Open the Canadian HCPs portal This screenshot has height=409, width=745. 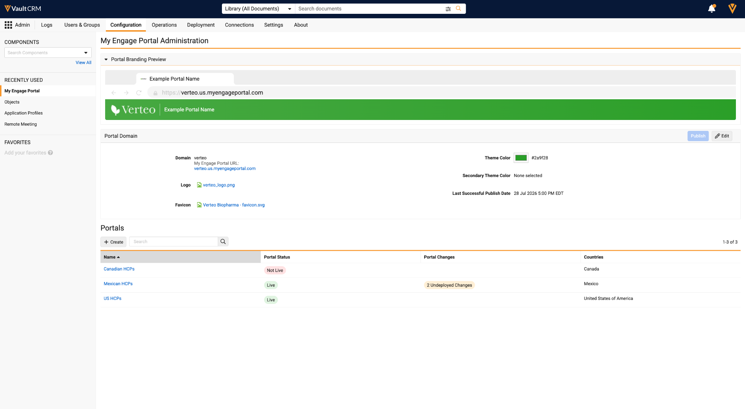[x=119, y=269]
